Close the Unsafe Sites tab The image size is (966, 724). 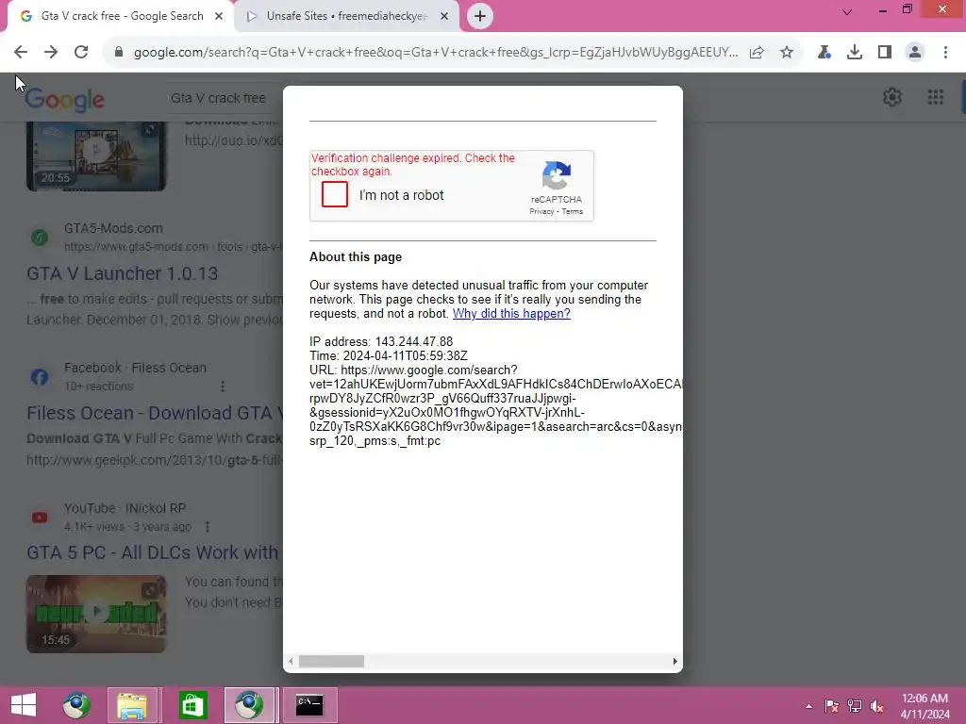tap(444, 16)
